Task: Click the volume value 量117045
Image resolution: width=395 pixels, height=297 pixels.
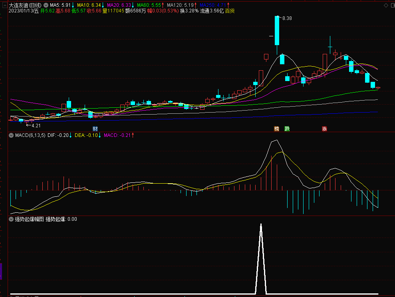Action: [x=113, y=11]
